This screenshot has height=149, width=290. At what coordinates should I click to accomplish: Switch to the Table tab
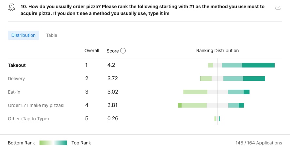52,35
